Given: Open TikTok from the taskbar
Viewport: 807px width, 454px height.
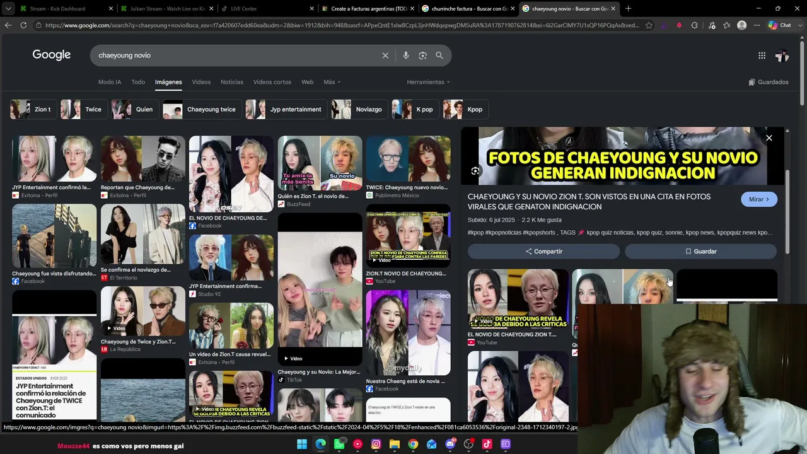Looking at the screenshot, I should point(487,444).
